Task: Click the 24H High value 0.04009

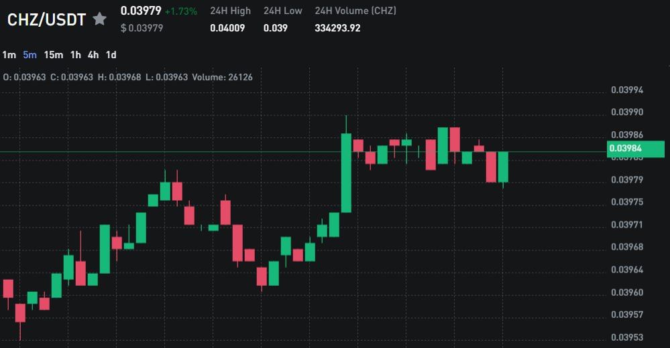Action: pyautogui.click(x=227, y=28)
